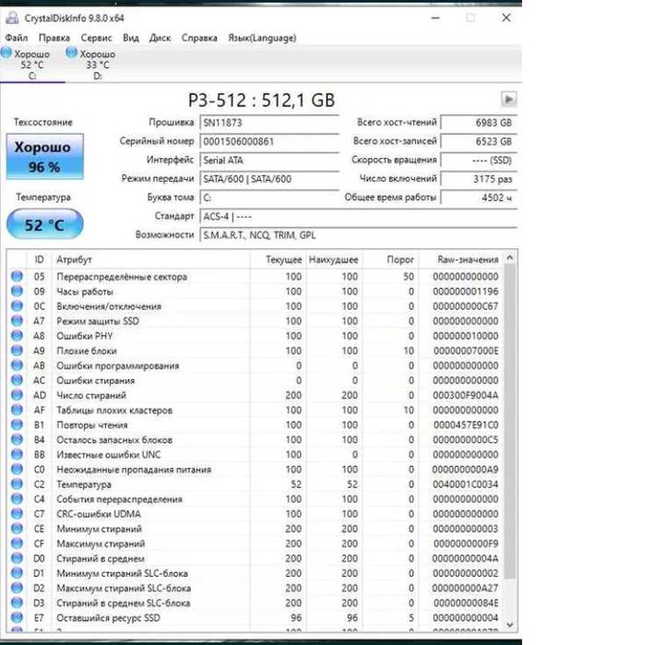Click the status icon for 09 Часы работы
666x645 pixels.
click(17, 292)
